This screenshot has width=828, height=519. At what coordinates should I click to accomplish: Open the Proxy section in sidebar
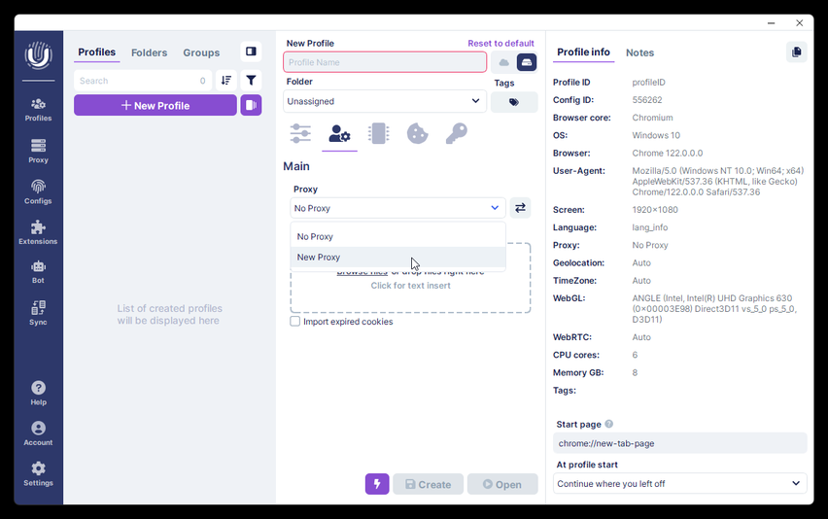pyautogui.click(x=38, y=151)
